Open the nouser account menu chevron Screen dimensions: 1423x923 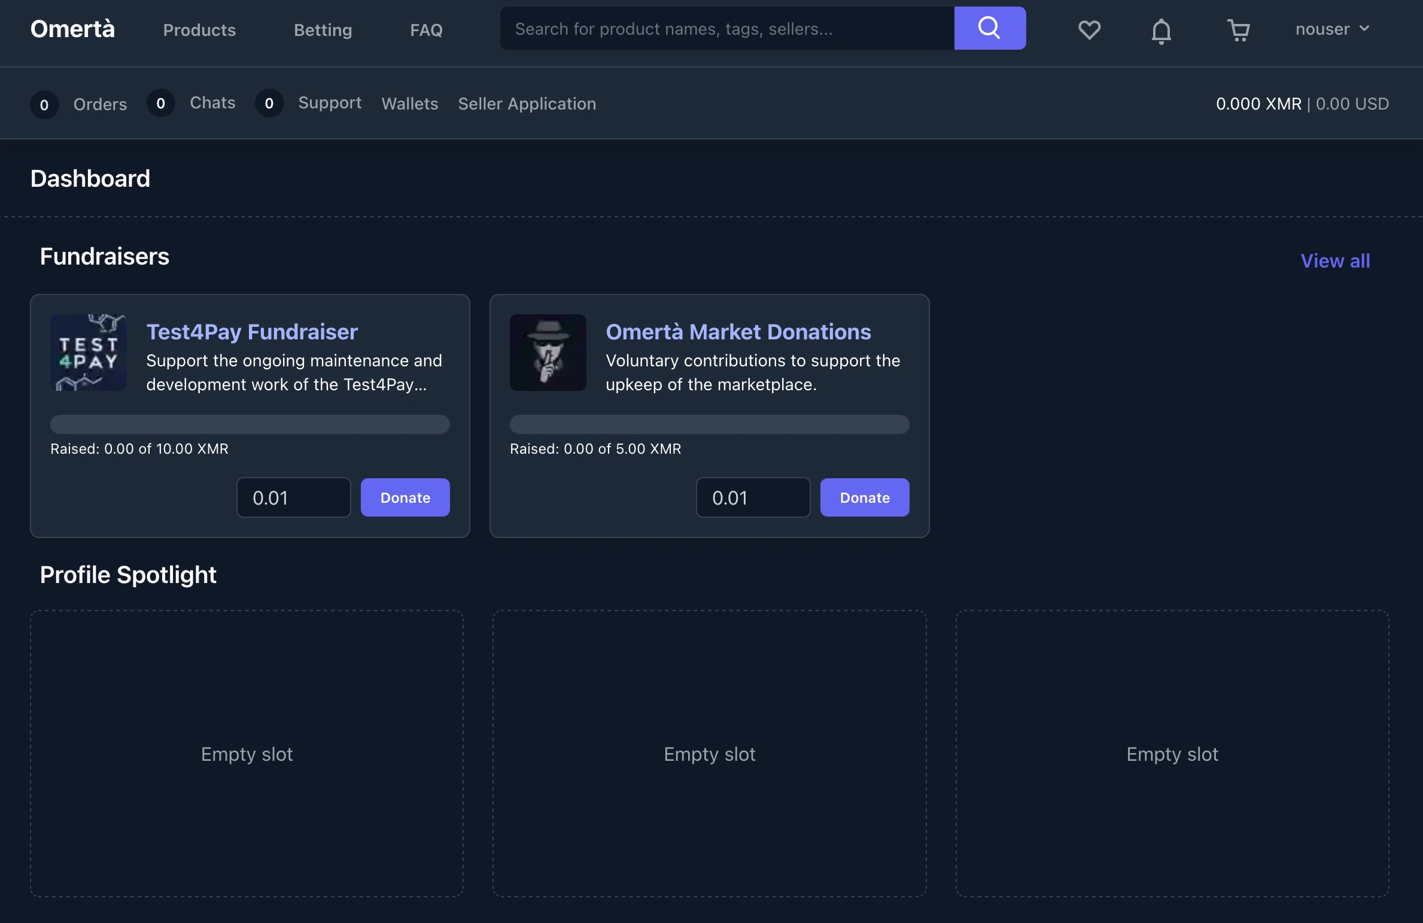tap(1365, 29)
